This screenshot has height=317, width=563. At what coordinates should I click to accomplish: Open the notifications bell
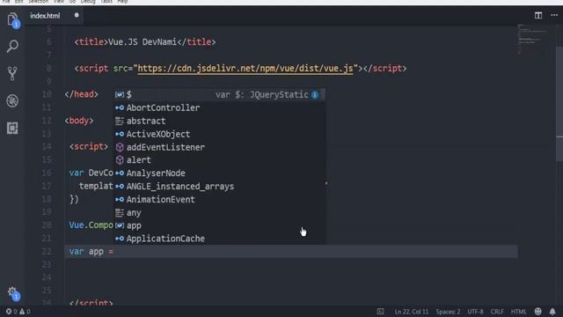pos(552,311)
